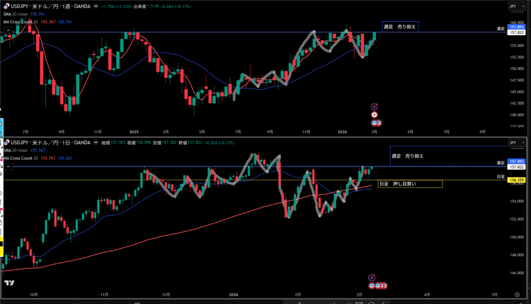Open the Japan flag economic event marker
Image resolution: width=531 pixels, height=304 pixels.
pos(374,114)
